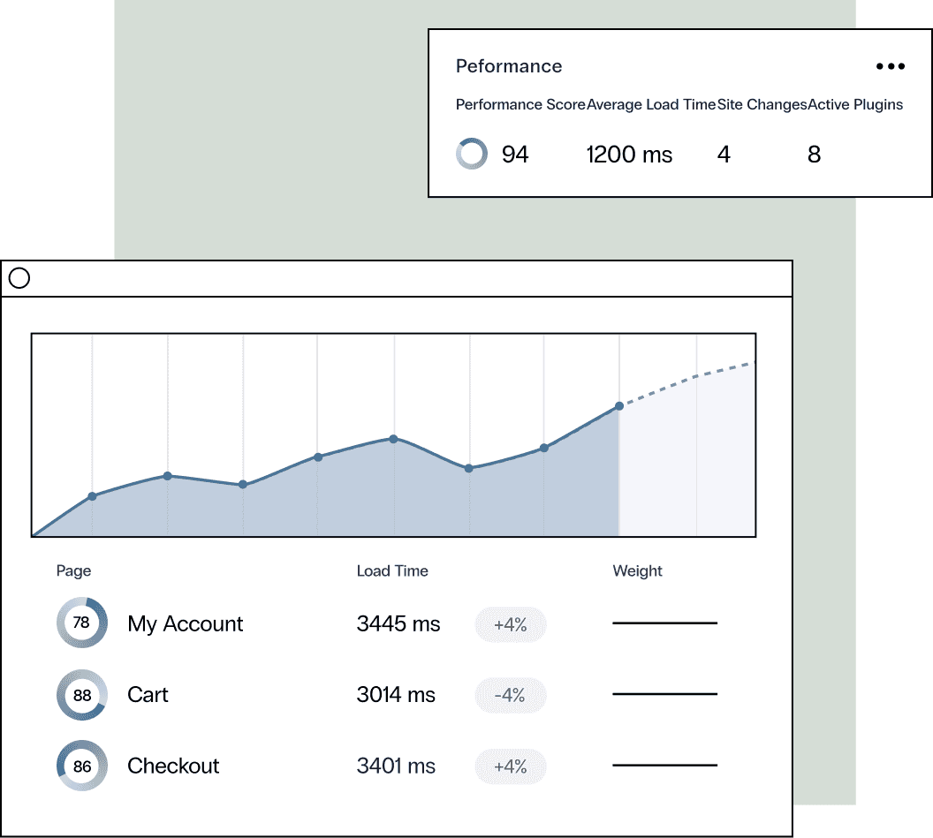Image resolution: width=933 pixels, height=838 pixels.
Task: Click the Performance Score label
Action: click(520, 105)
